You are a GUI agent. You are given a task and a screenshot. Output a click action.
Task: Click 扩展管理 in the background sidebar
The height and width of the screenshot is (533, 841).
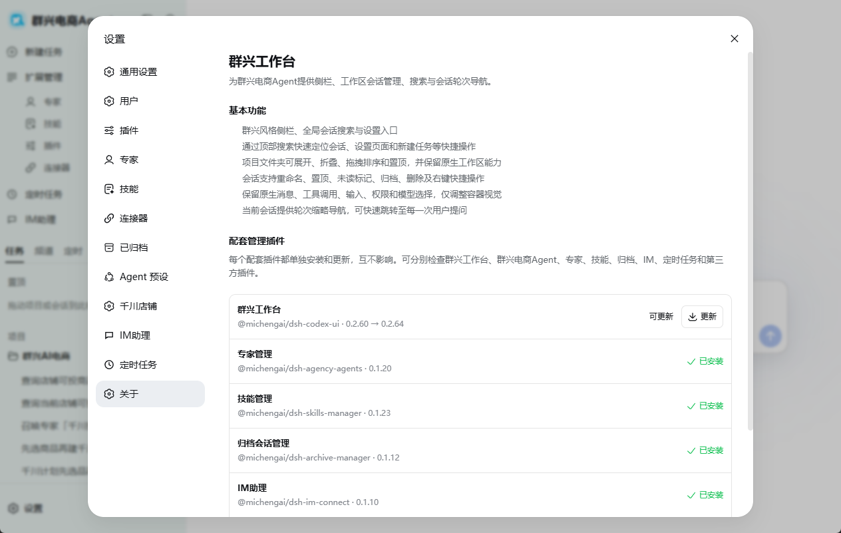point(44,77)
